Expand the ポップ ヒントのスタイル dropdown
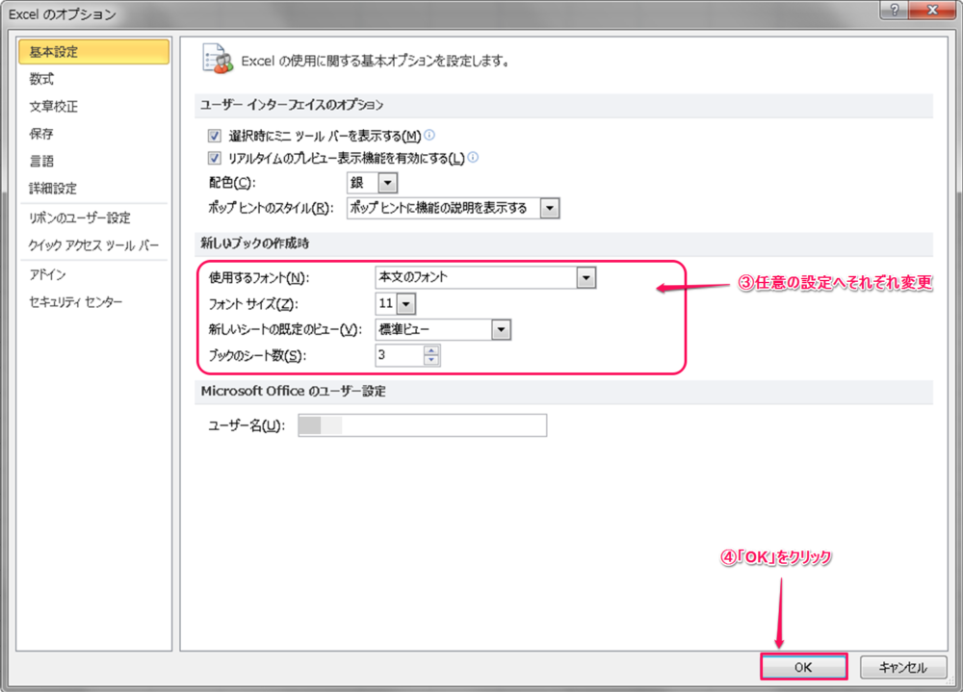 point(550,208)
